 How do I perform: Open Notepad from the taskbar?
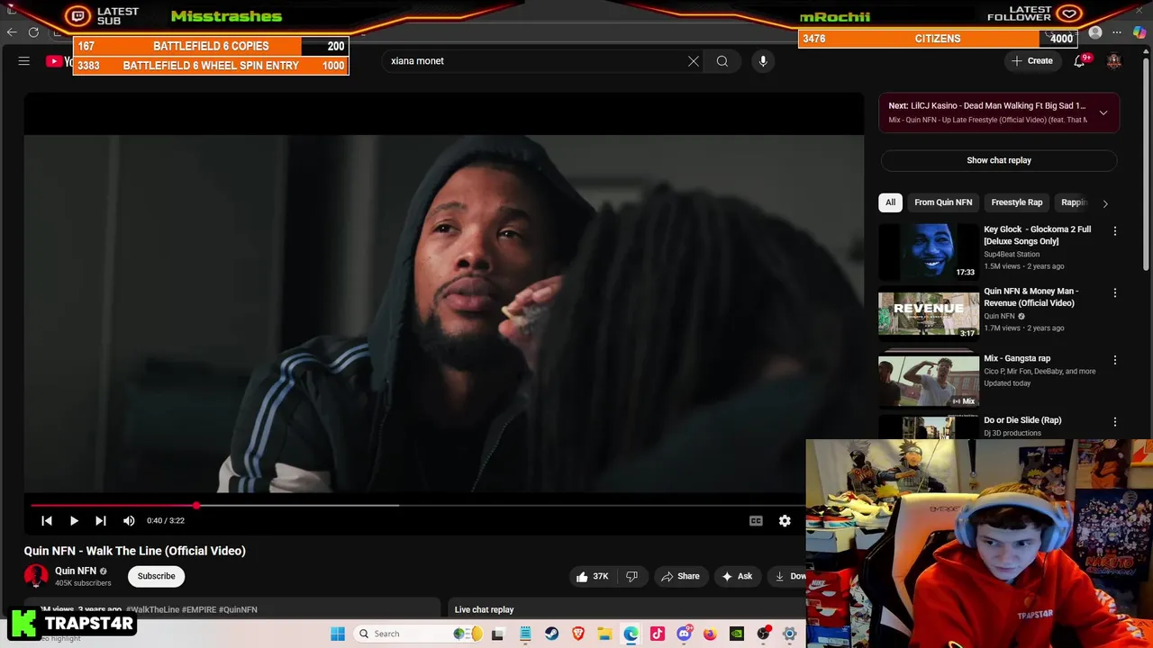click(x=525, y=634)
